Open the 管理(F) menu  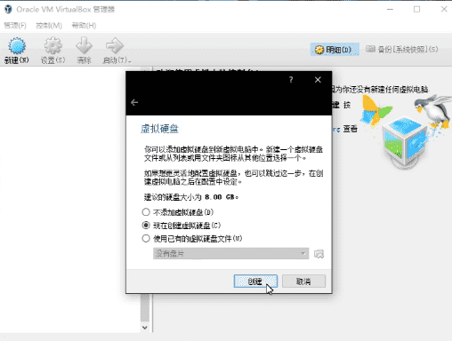click(x=15, y=26)
